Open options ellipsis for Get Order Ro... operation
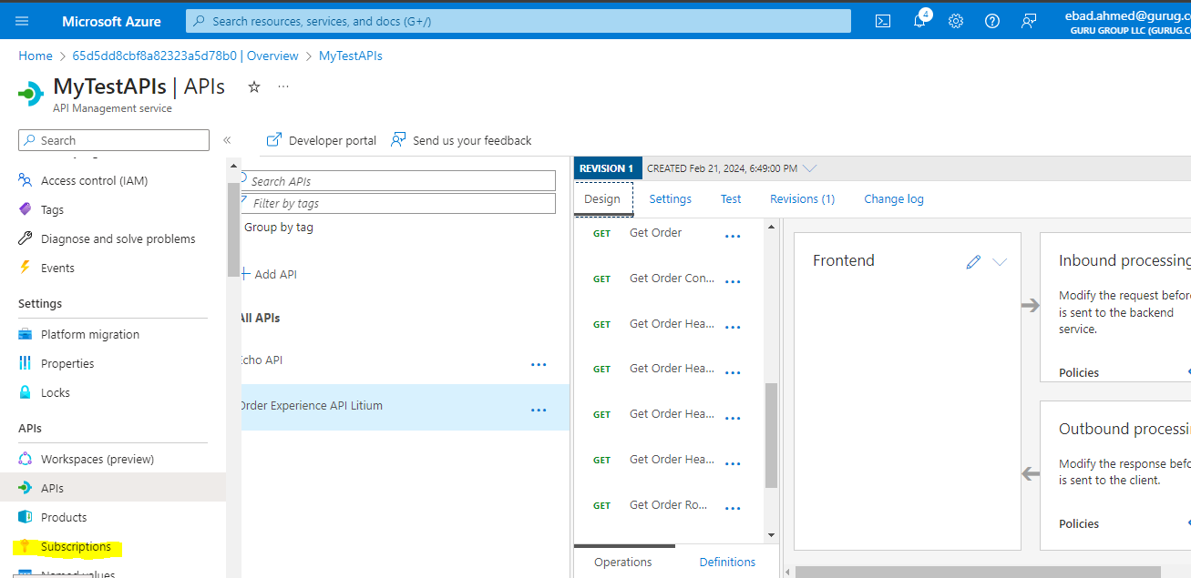Image resolution: width=1191 pixels, height=578 pixels. click(x=733, y=508)
